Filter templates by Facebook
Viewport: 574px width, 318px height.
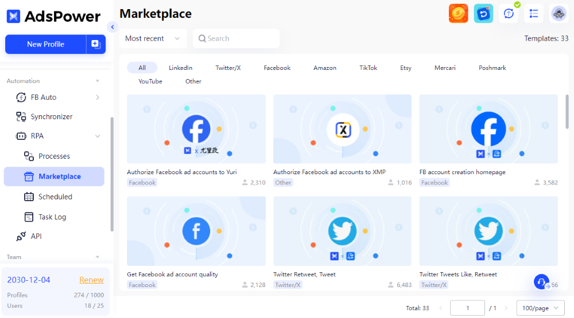pyautogui.click(x=277, y=68)
